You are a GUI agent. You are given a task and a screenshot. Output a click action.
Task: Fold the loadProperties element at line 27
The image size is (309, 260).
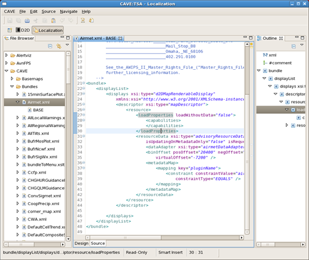[84, 115]
